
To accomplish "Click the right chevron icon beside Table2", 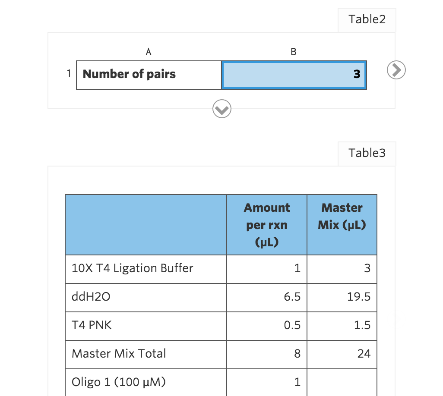I will pyautogui.click(x=396, y=70).
